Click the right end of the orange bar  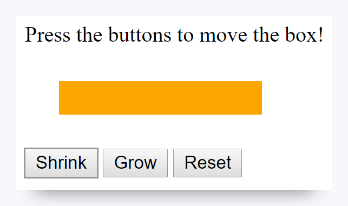point(260,98)
